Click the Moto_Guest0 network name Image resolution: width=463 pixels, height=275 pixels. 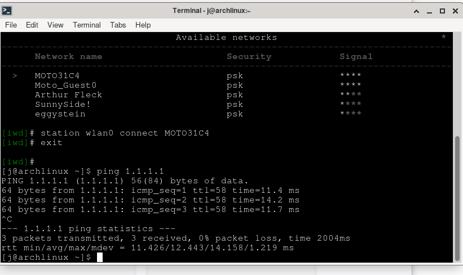(x=65, y=85)
